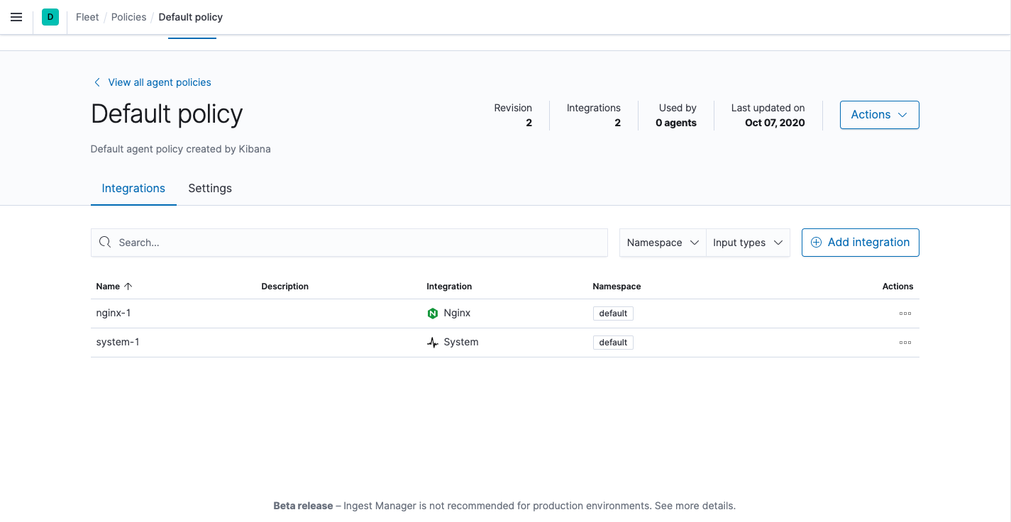Click the magnifier icon in the search bar
1011x522 pixels.
coord(105,242)
